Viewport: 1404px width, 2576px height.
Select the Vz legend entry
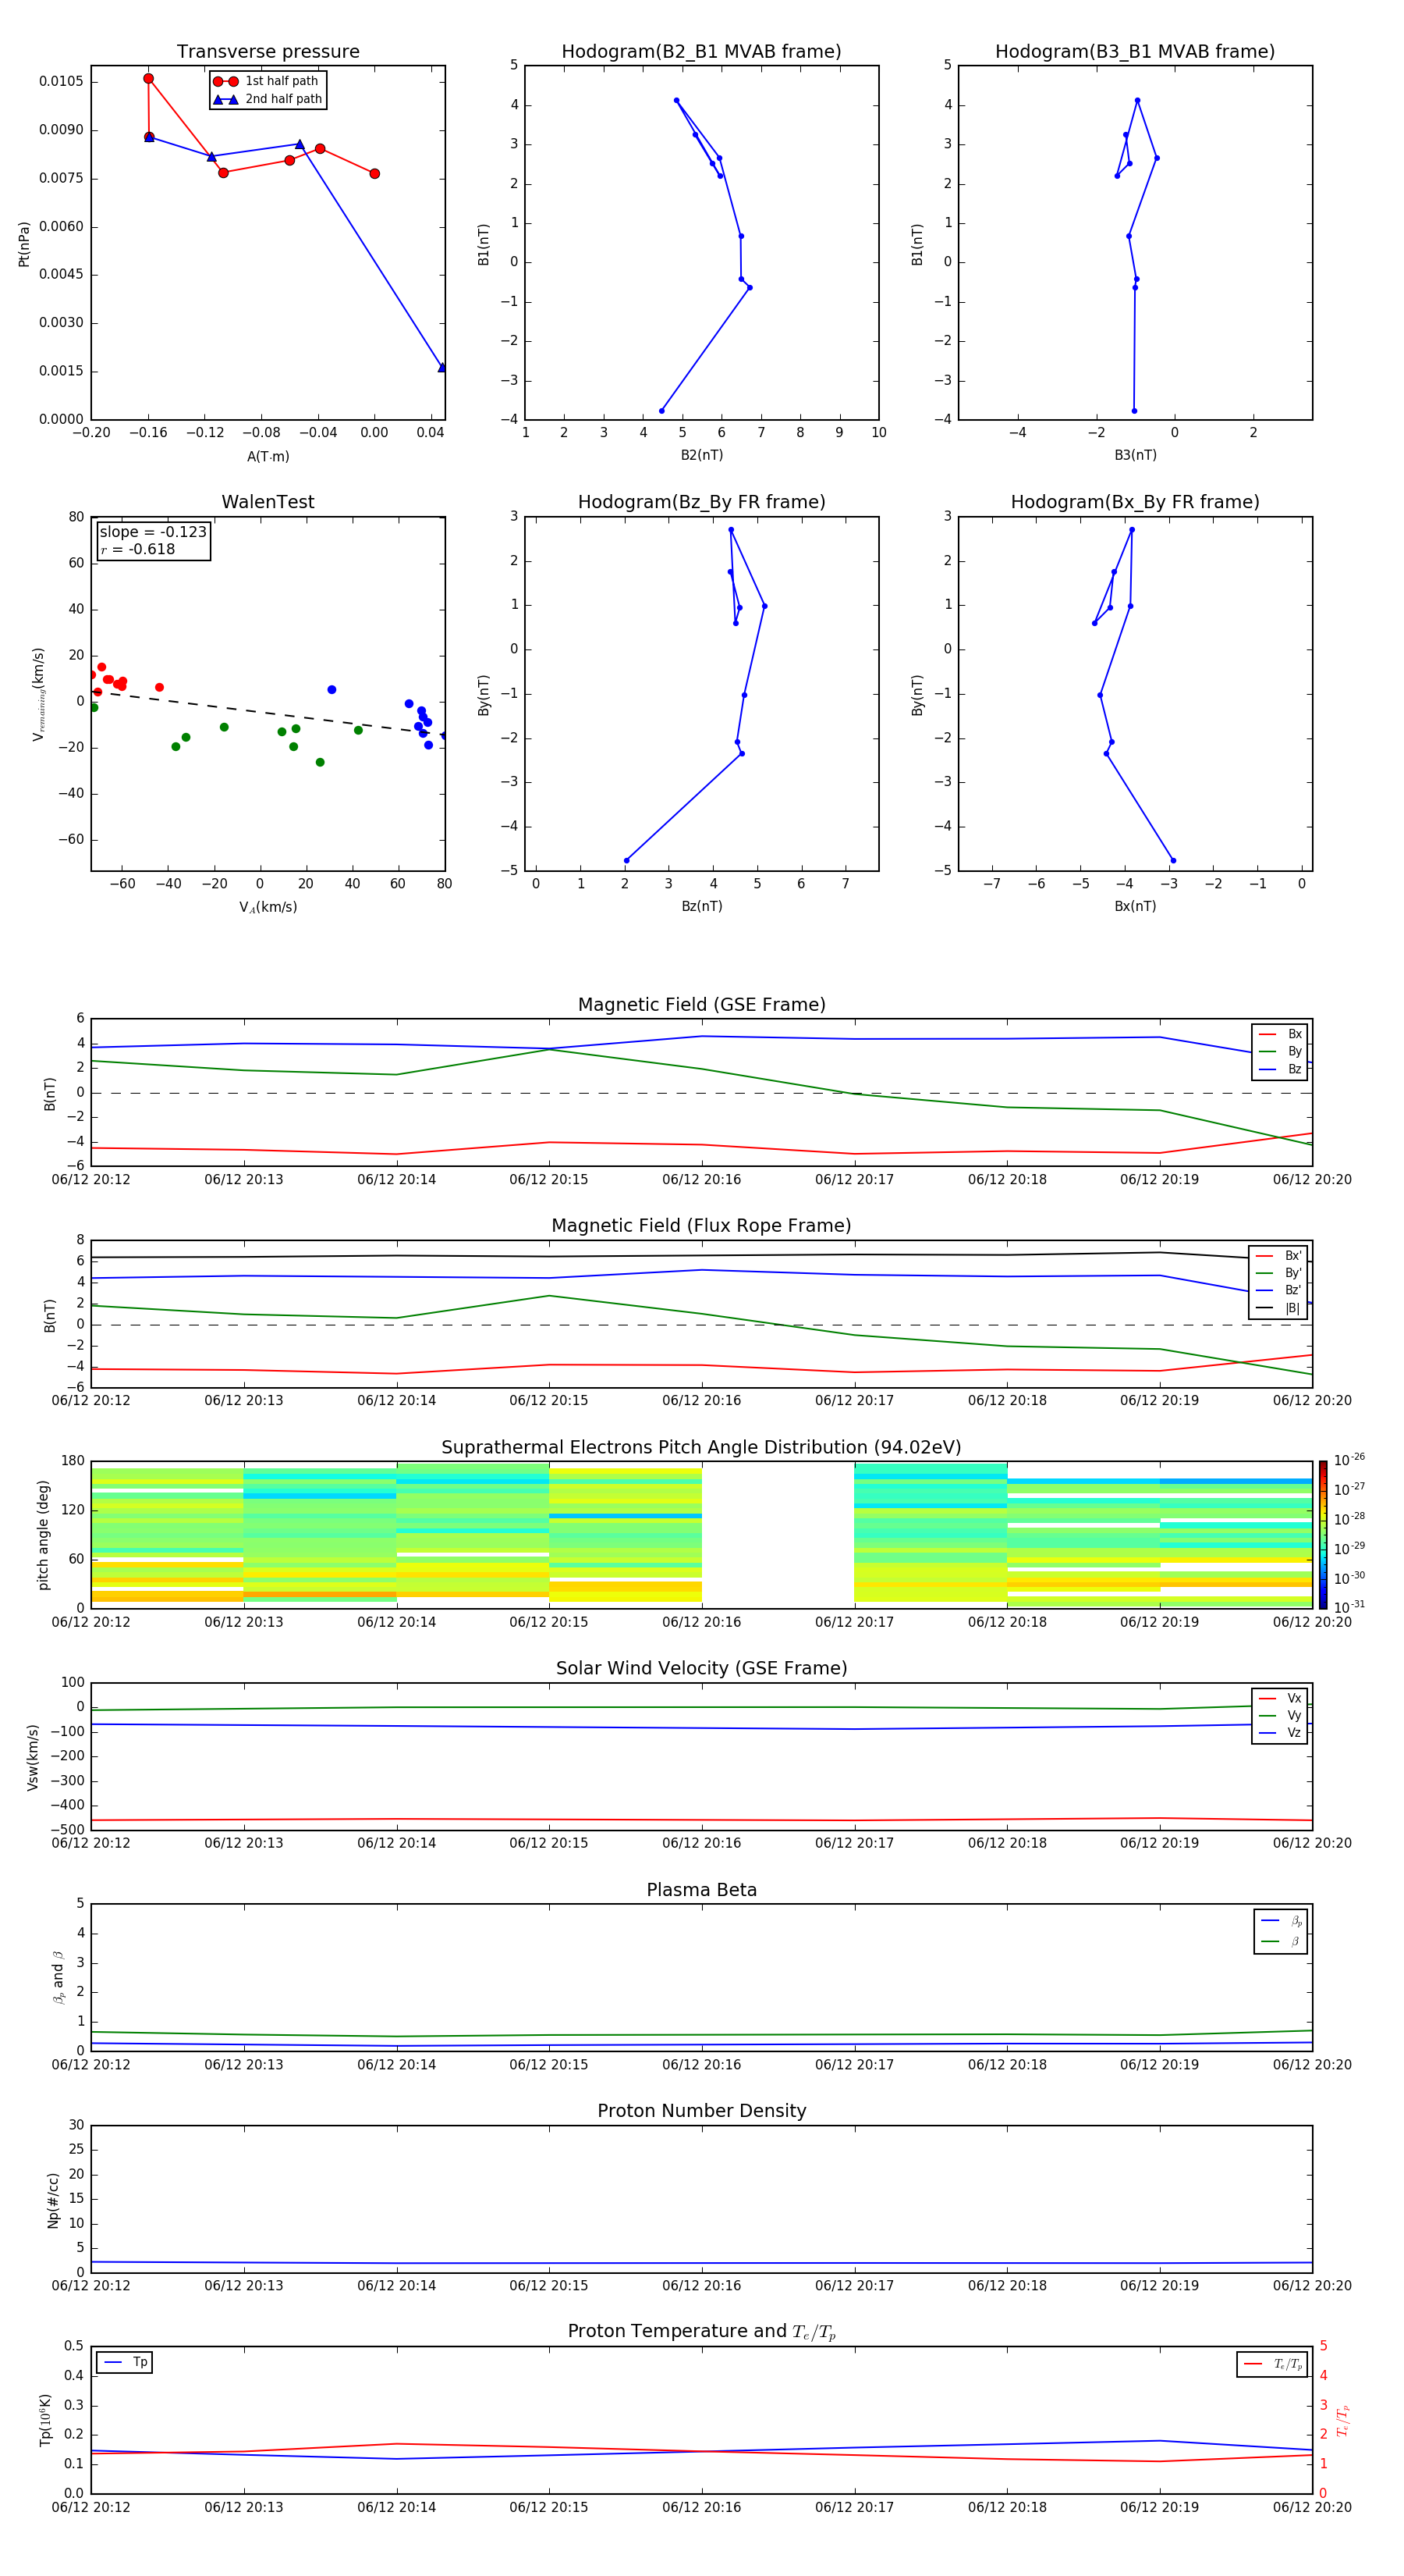1280,1733
